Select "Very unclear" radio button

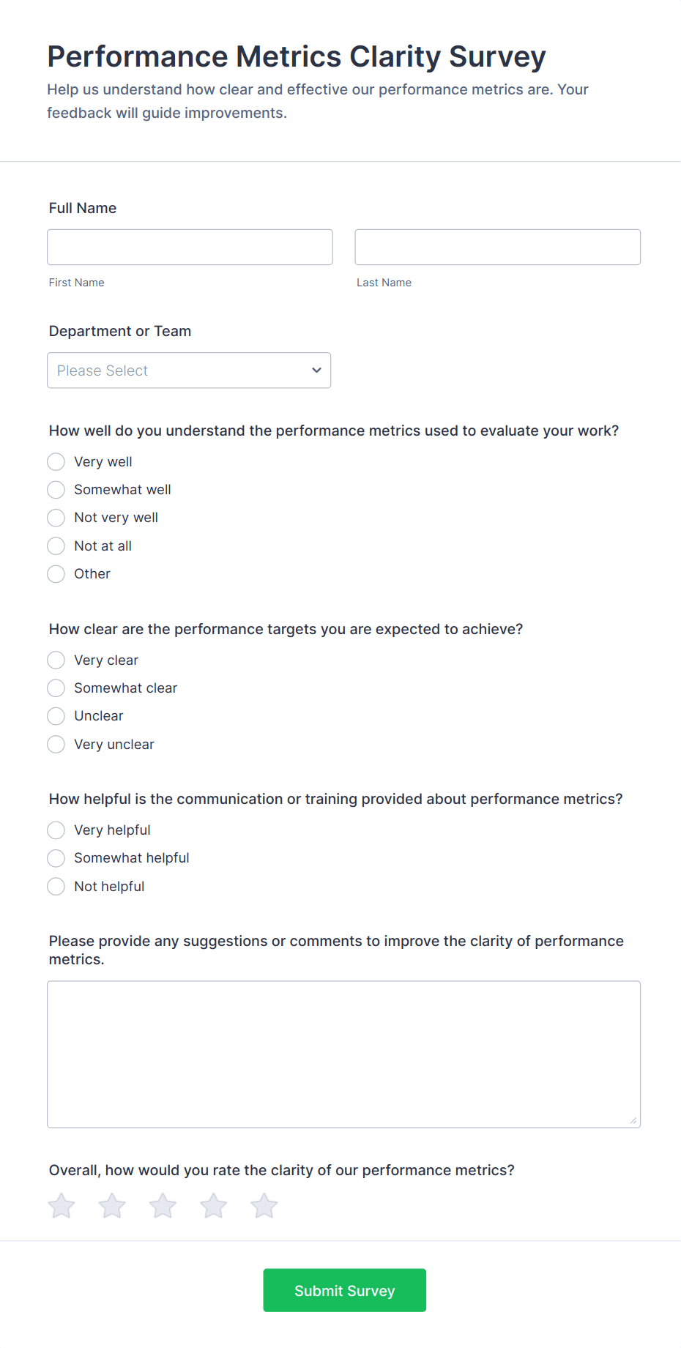pos(56,745)
